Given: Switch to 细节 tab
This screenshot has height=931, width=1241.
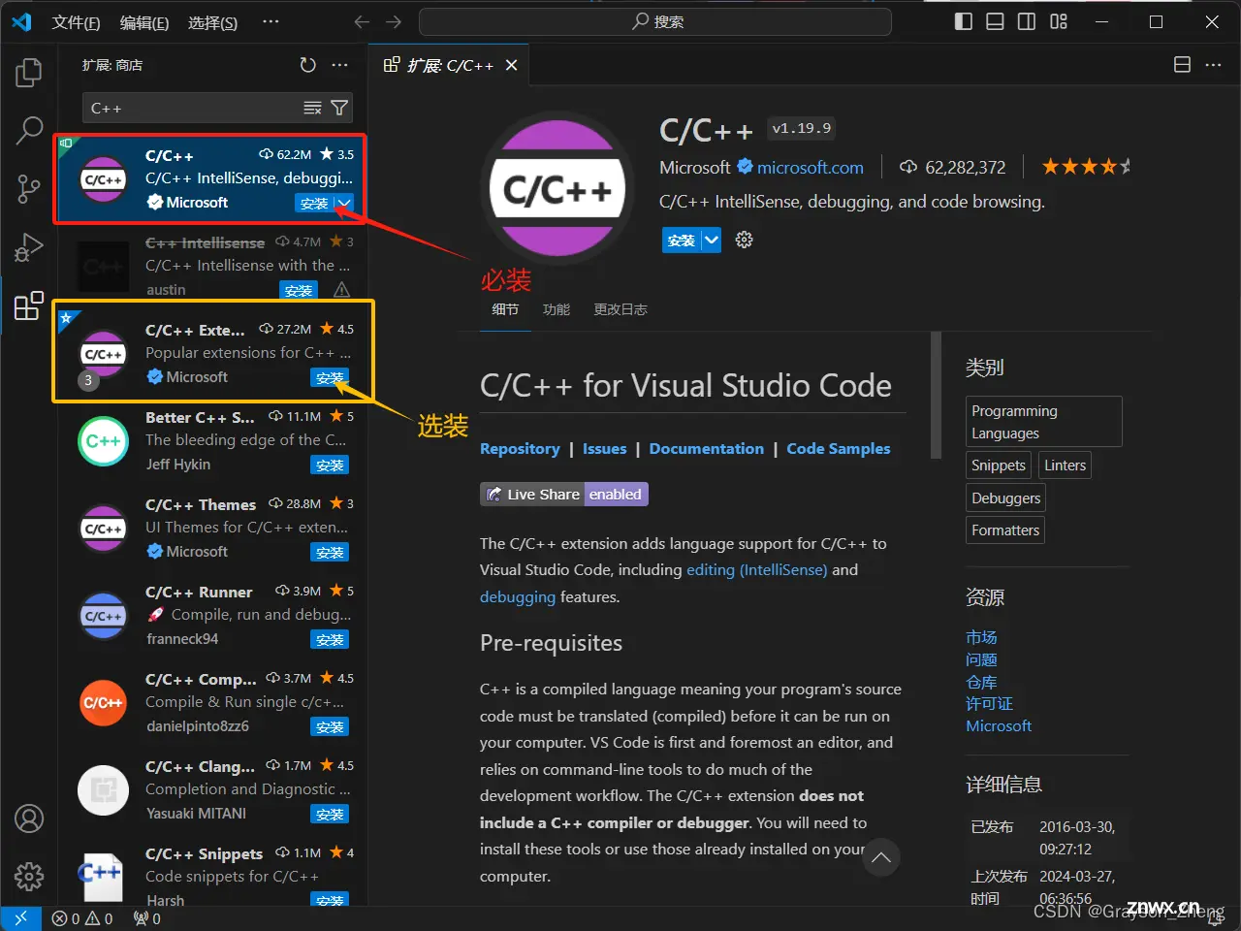Looking at the screenshot, I should click(505, 309).
